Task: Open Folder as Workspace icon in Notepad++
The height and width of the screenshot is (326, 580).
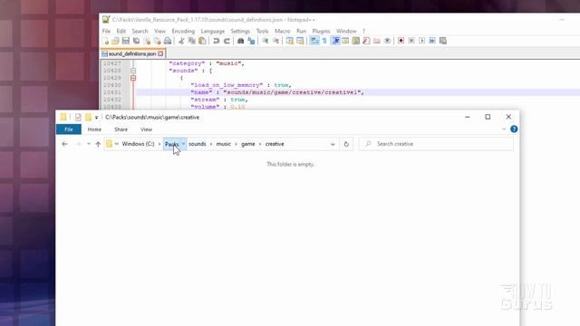Action: point(377,41)
